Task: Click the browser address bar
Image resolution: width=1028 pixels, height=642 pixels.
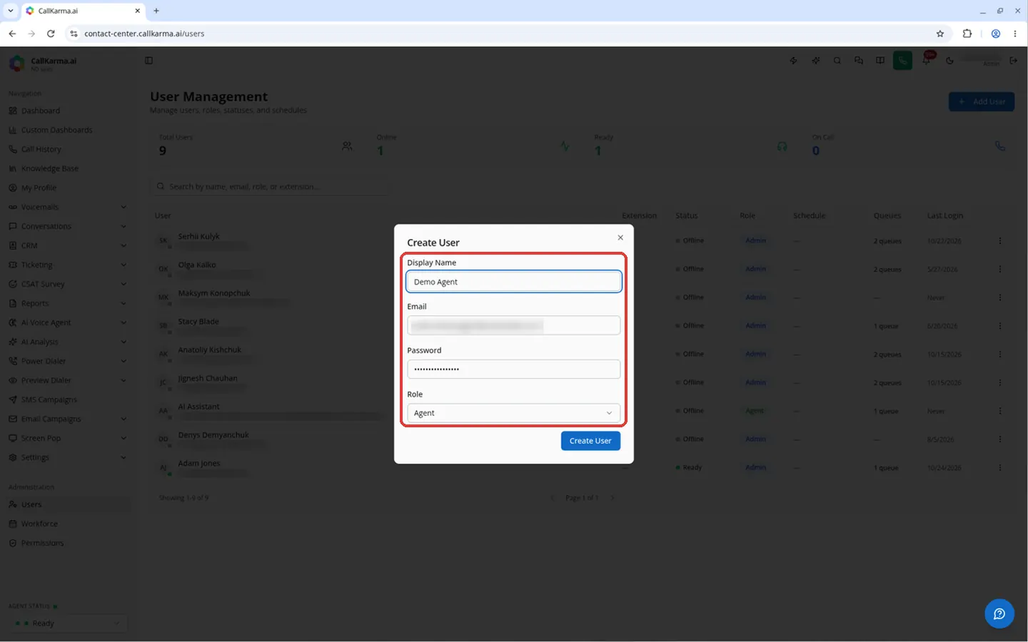Action: (500, 34)
